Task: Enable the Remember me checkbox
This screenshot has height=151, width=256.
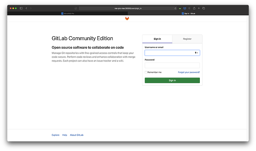Action: [146, 72]
